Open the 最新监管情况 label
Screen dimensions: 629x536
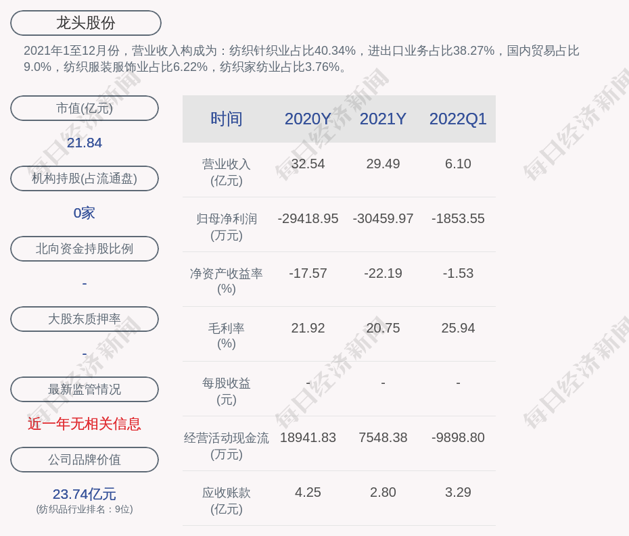click(85, 389)
